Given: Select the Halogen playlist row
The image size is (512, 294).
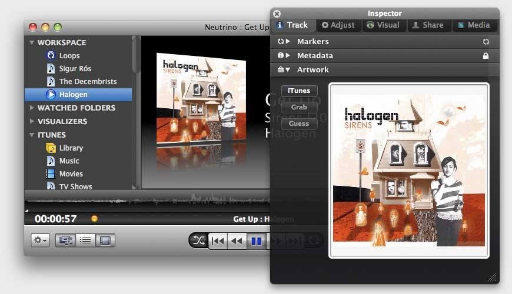Looking at the screenshot, I should pyautogui.click(x=78, y=95).
